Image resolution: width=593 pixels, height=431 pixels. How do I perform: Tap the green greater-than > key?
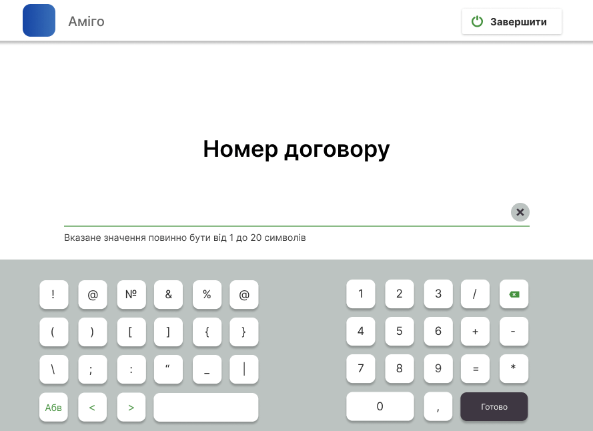click(131, 407)
